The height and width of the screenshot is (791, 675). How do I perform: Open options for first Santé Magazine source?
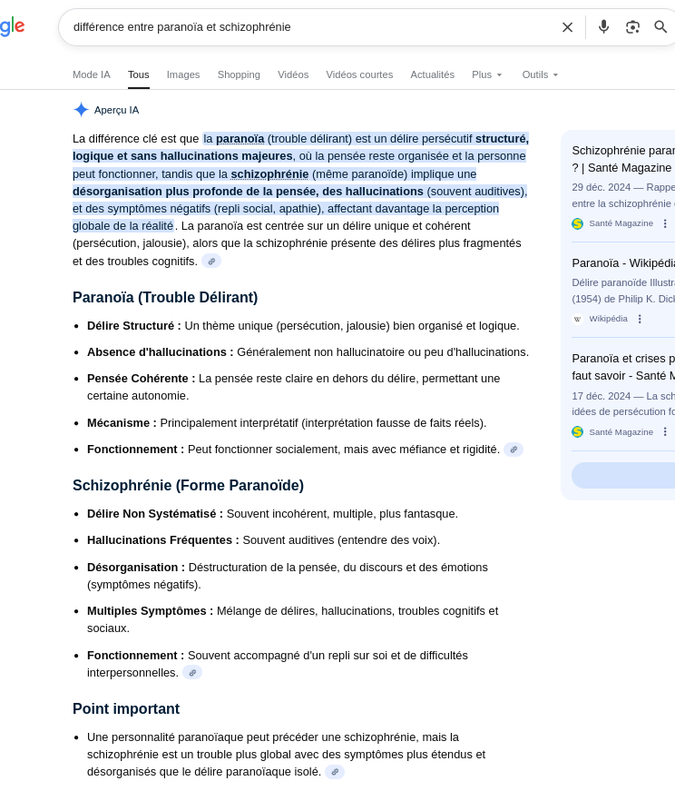[665, 223]
